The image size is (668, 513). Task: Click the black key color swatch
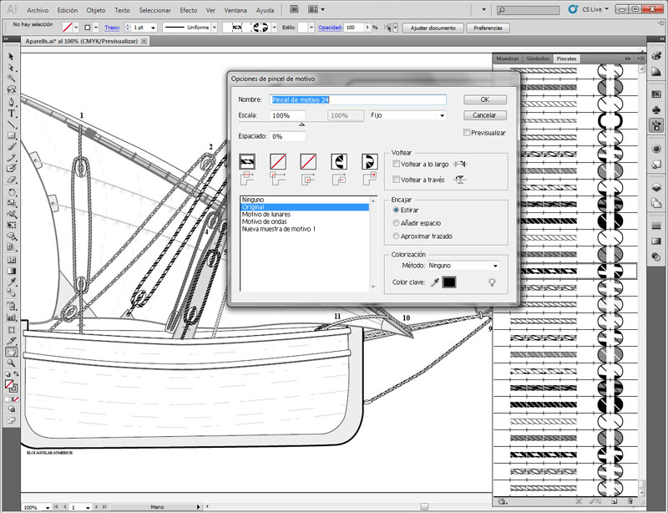(x=449, y=283)
